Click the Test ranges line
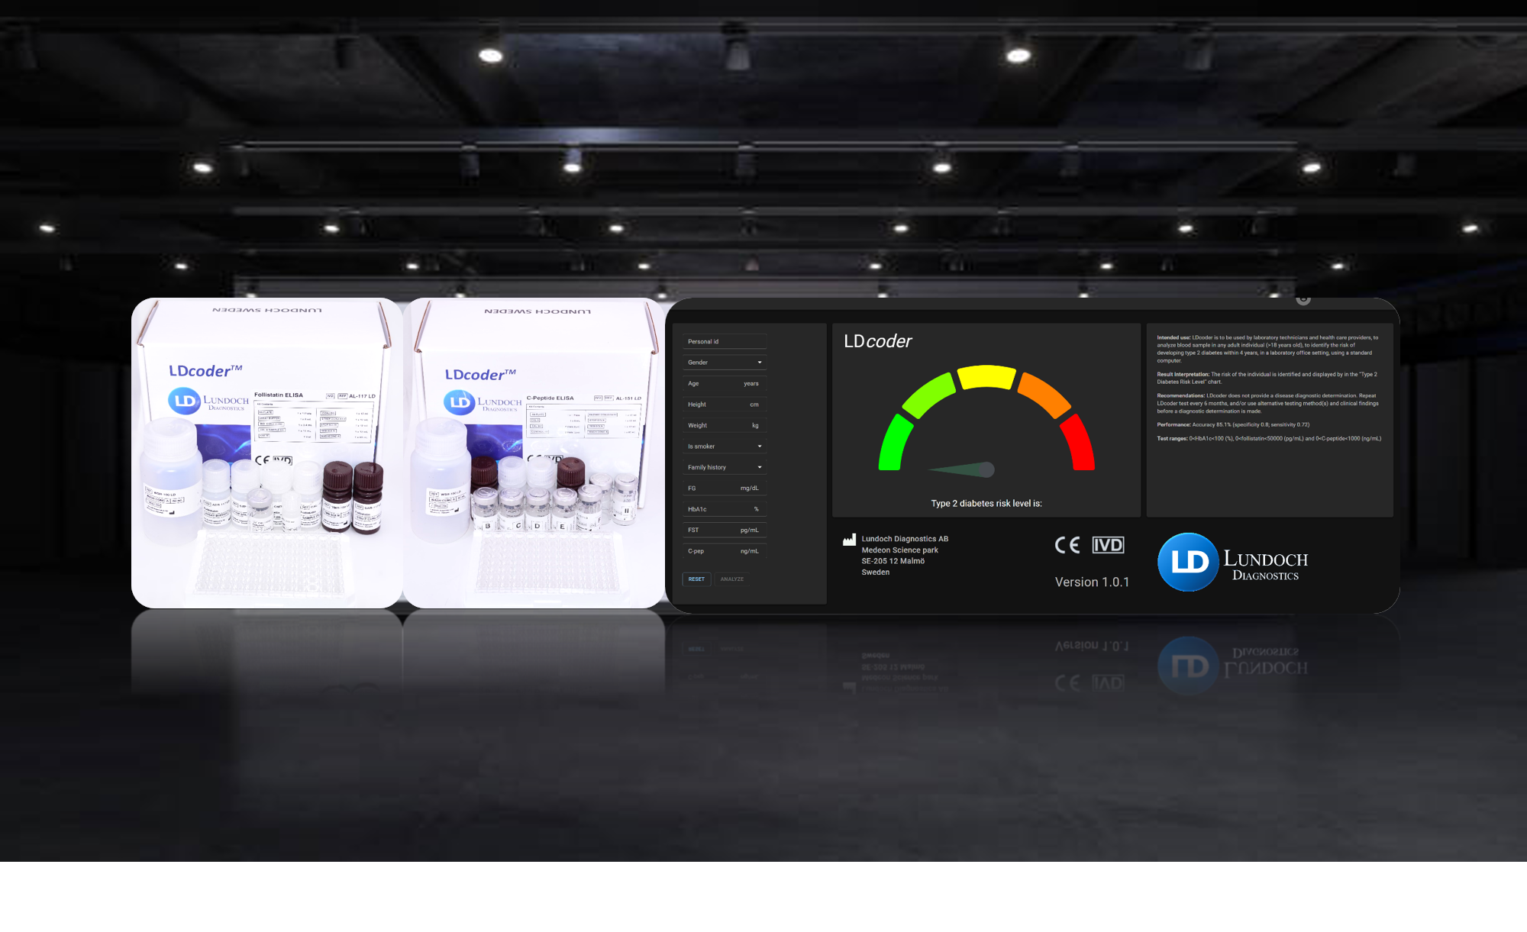The height and width of the screenshot is (932, 1527). tap(1269, 438)
